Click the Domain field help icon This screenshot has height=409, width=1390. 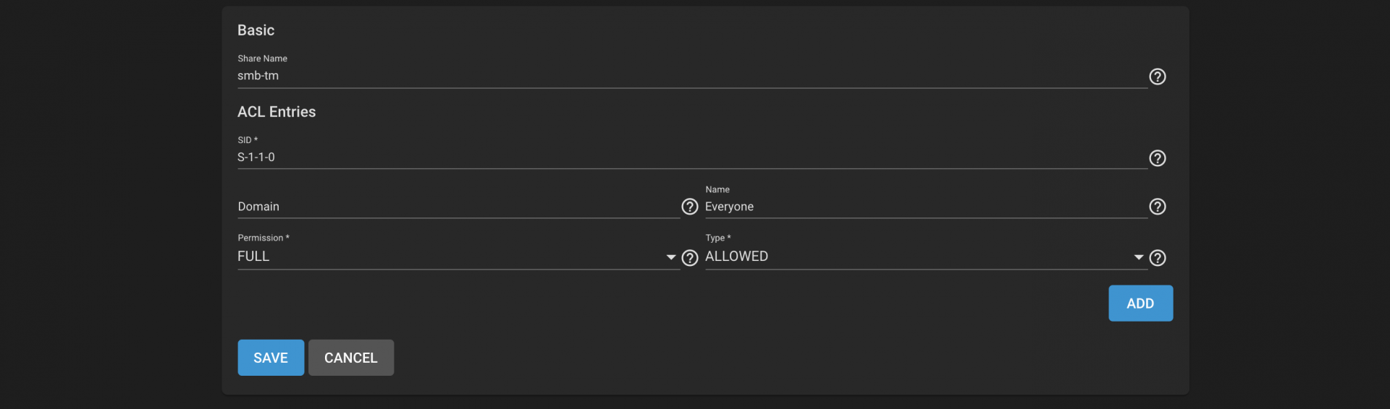(689, 207)
